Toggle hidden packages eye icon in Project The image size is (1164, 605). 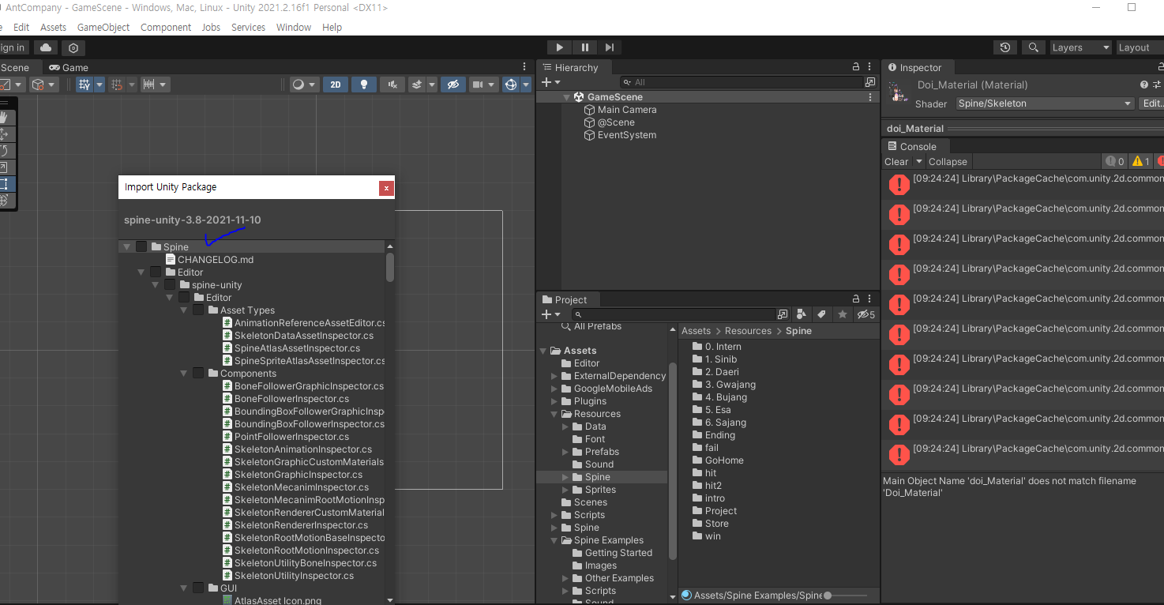[865, 314]
